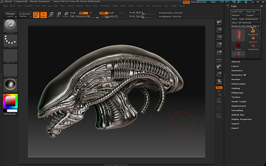Switch to Zsub sculpt mode
266x166 pixels.
112,13
